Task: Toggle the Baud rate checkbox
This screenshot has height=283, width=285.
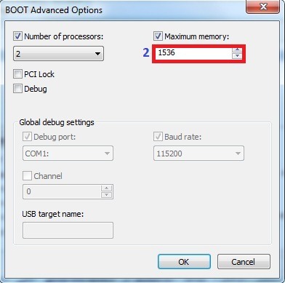Action: point(158,137)
